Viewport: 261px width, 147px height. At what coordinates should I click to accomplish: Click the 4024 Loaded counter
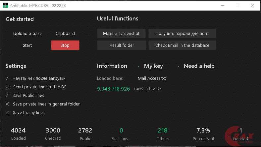18,131
